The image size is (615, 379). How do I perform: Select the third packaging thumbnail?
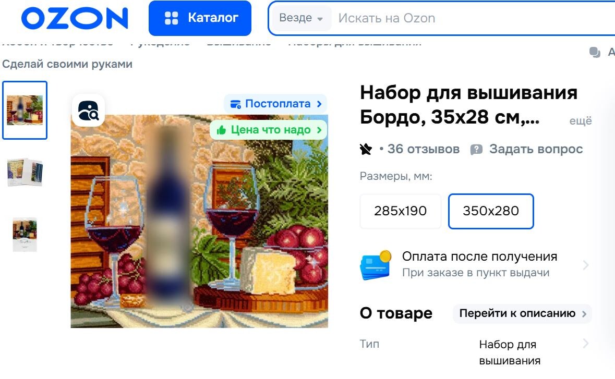point(25,235)
